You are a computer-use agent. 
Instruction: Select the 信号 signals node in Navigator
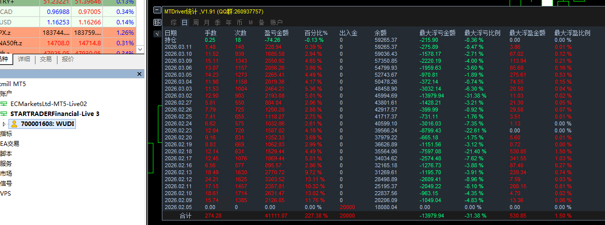pyautogui.click(x=6, y=183)
